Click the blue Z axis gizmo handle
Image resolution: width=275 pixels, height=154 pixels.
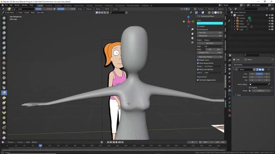coord(188,17)
